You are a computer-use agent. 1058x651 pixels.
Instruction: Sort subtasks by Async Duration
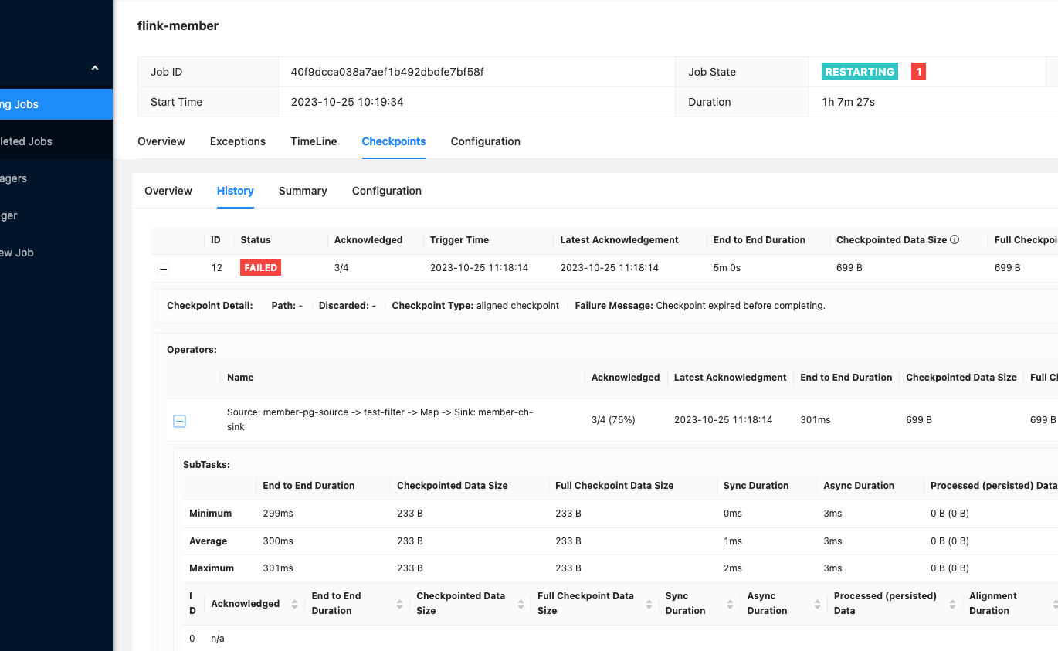coord(817,604)
